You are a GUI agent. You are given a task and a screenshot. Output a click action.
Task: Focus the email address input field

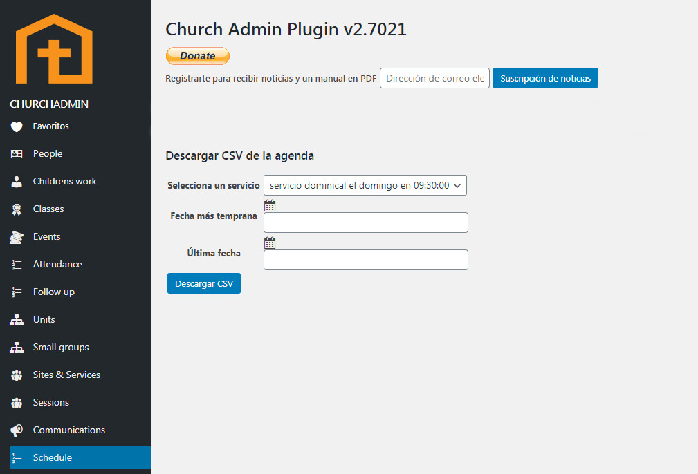pyautogui.click(x=434, y=78)
